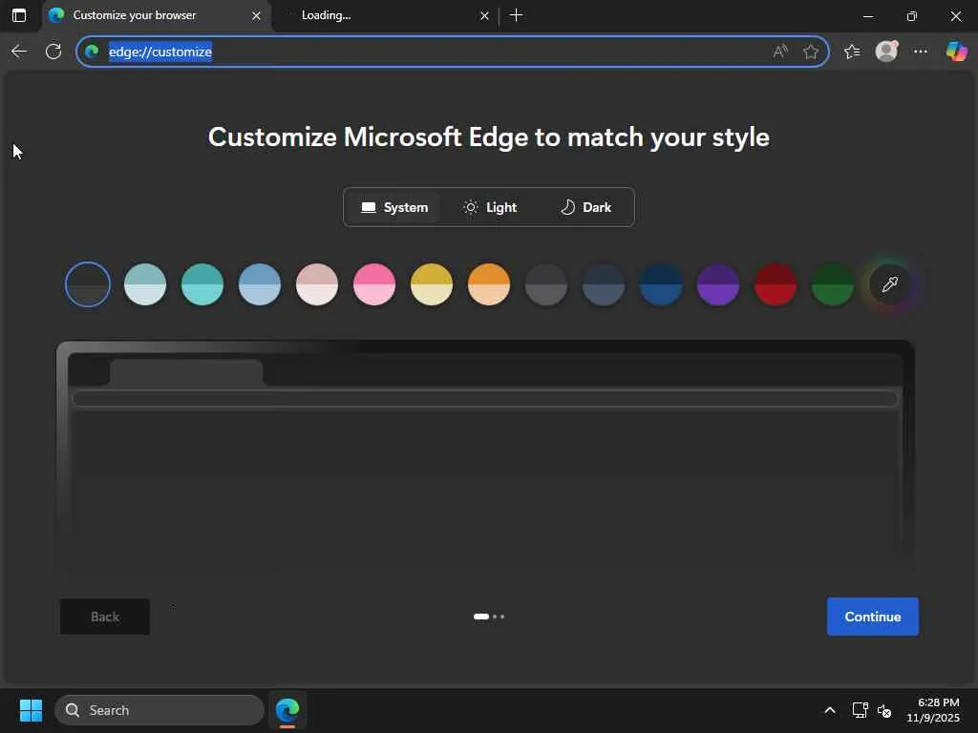Open the tab actions menu icon
The image size is (978, 733).
pyautogui.click(x=19, y=15)
